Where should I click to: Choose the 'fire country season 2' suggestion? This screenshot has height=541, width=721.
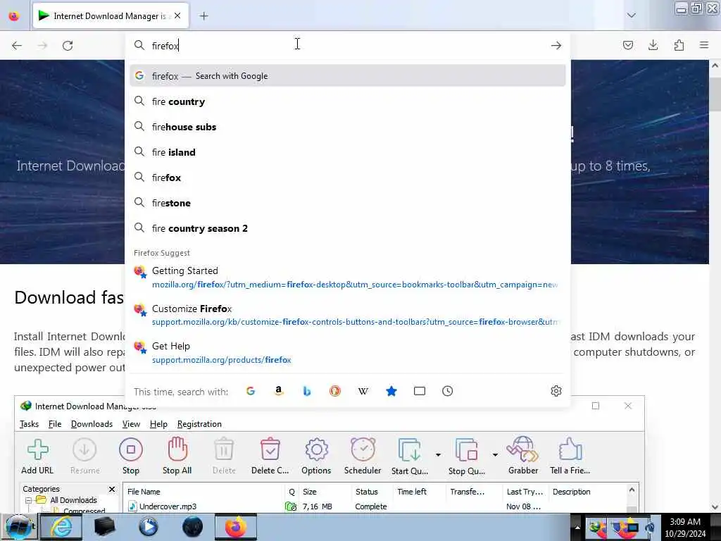pos(348,228)
